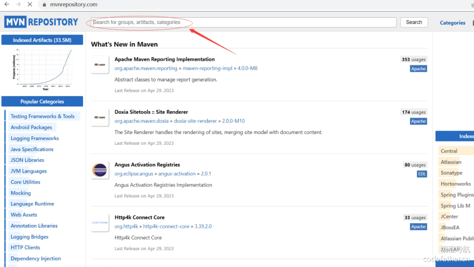
Task: Open version 3.39.2.0 link
Action: point(203,226)
